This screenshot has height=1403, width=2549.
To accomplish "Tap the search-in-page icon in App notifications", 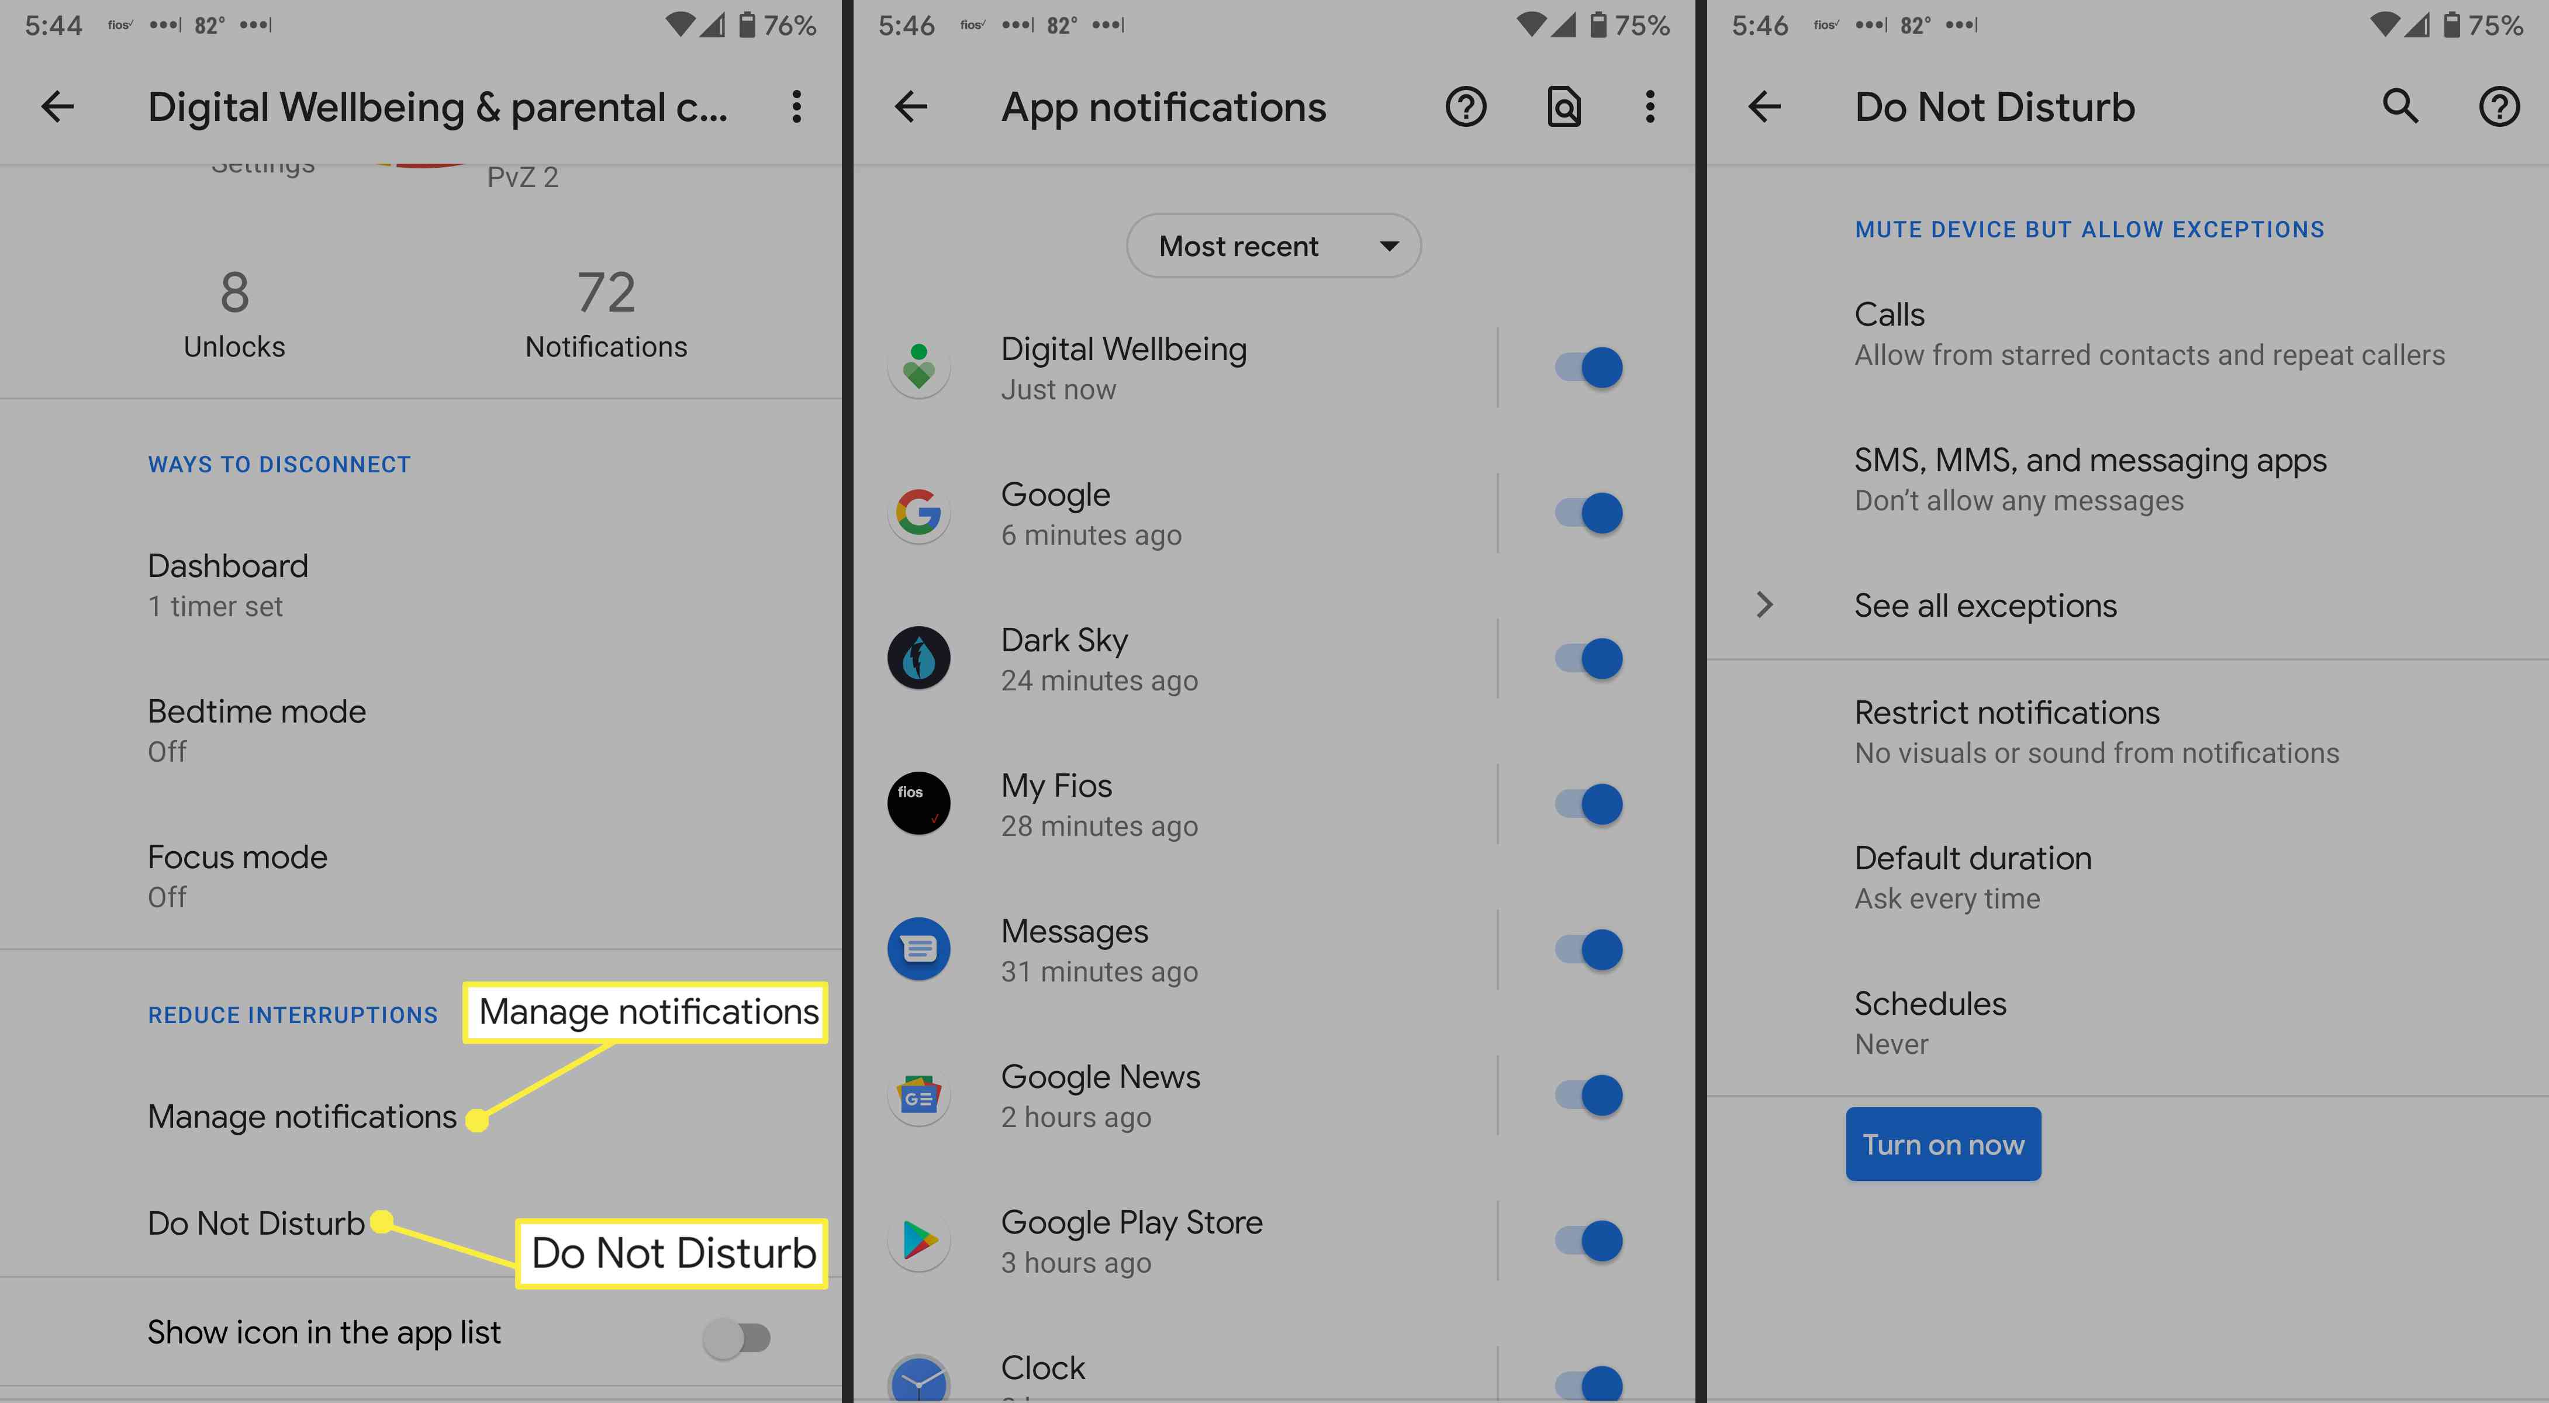I will click(1563, 107).
